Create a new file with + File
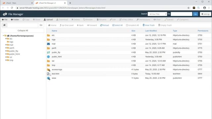 5,20
